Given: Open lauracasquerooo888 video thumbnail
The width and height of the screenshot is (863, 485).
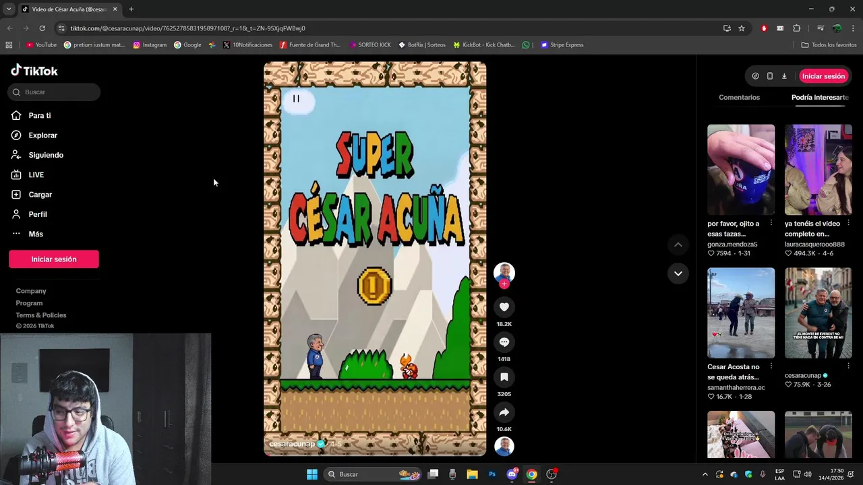Looking at the screenshot, I should click(x=819, y=170).
